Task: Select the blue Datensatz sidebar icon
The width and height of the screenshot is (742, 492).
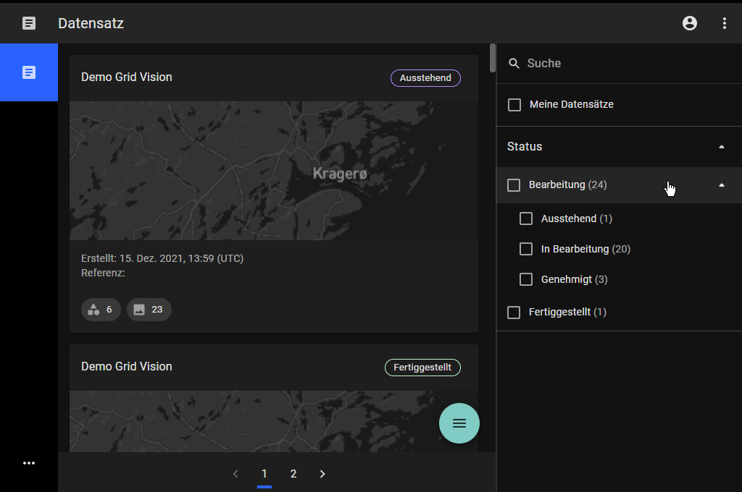Action: [29, 72]
